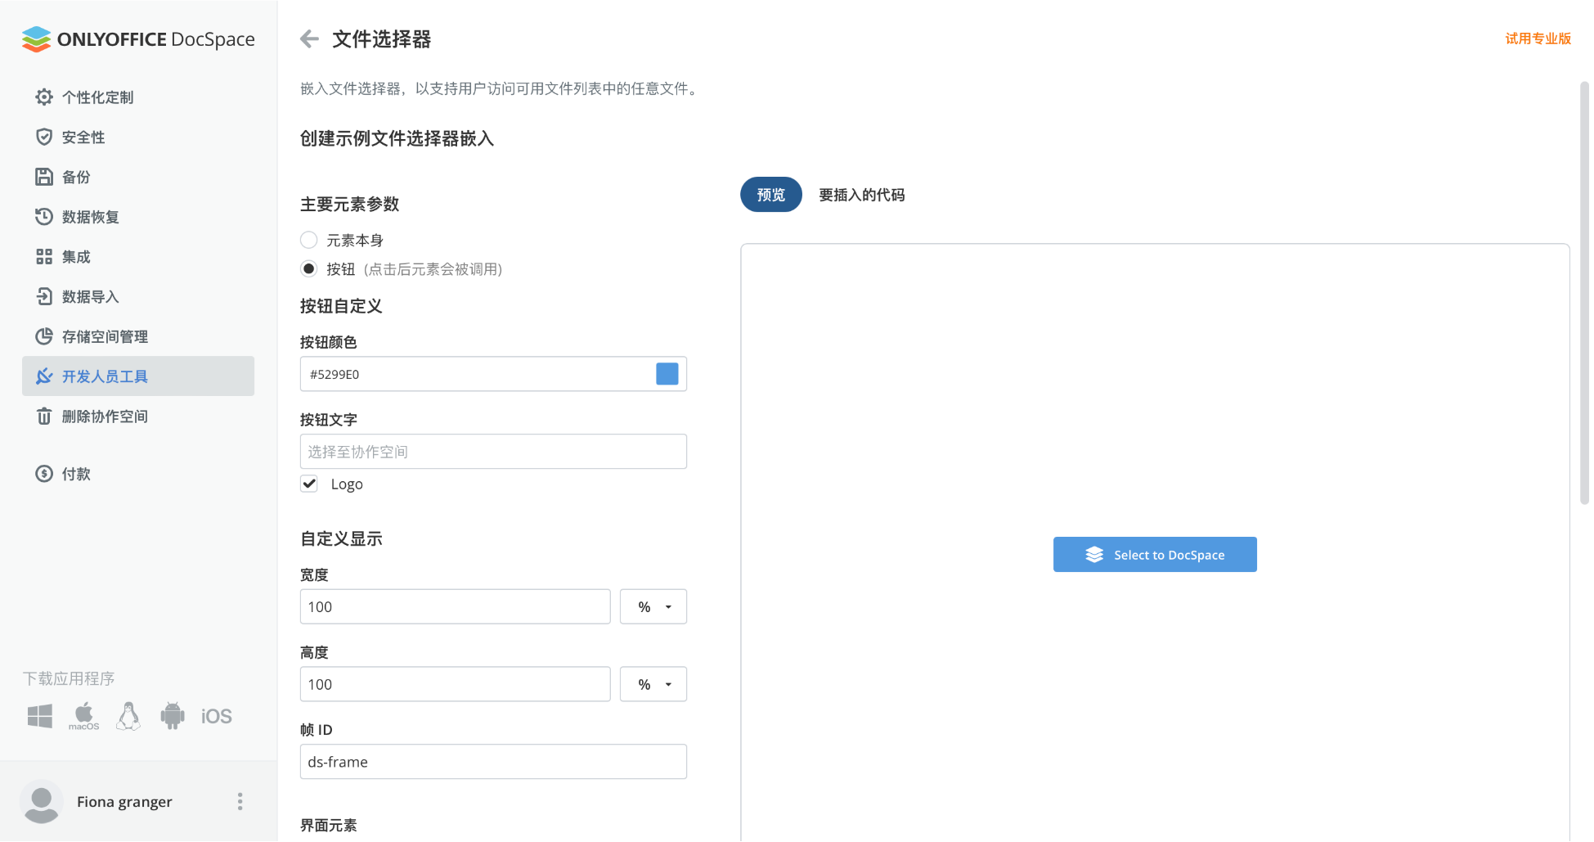Click the 安全性 shield icon

click(x=44, y=137)
